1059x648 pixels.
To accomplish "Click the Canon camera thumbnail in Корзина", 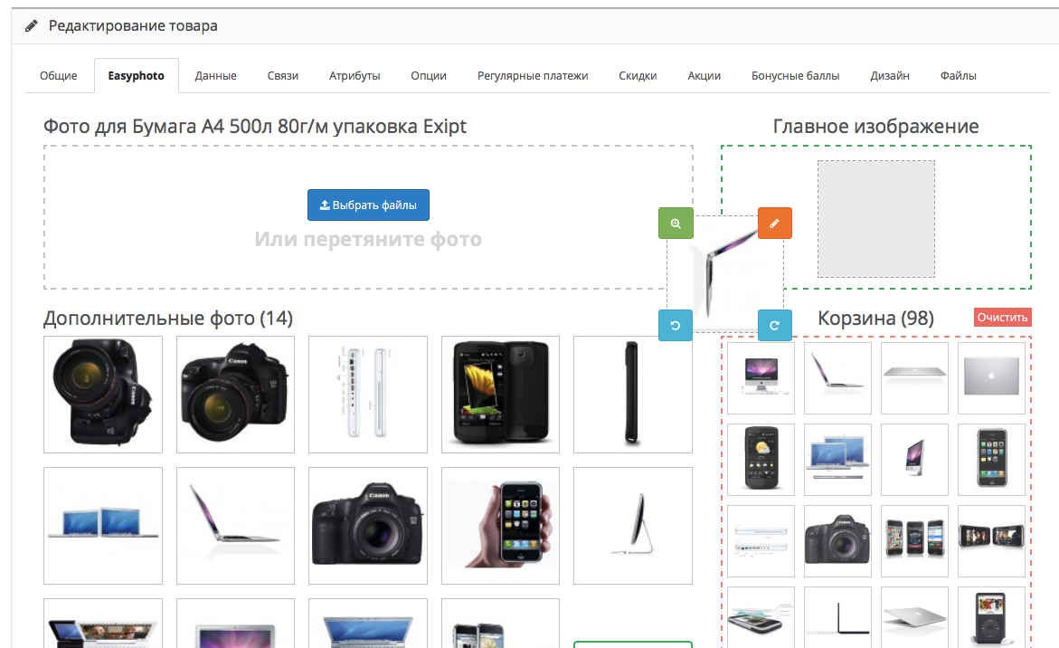I will (837, 540).
